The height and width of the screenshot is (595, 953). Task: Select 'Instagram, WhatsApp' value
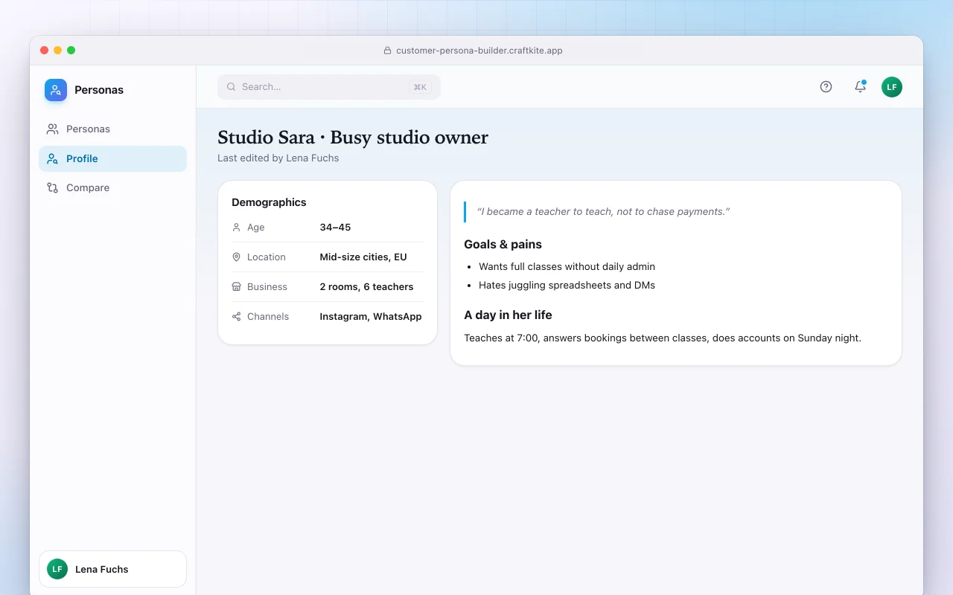[x=371, y=317]
